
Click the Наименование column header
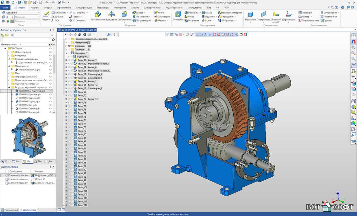point(9,44)
